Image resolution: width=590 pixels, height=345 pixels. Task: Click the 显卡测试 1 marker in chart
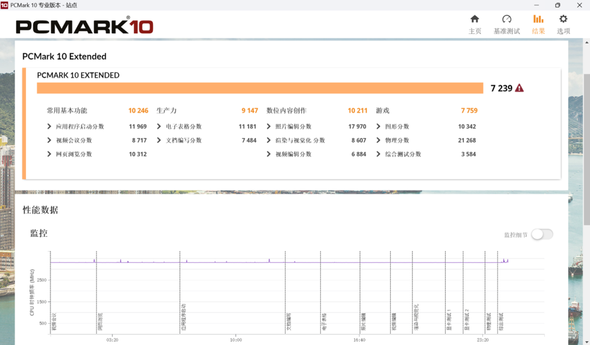pos(449,319)
